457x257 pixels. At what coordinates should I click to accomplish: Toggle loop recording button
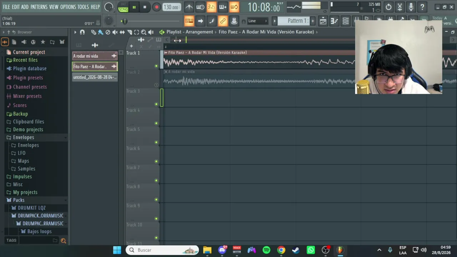[x=234, y=7]
